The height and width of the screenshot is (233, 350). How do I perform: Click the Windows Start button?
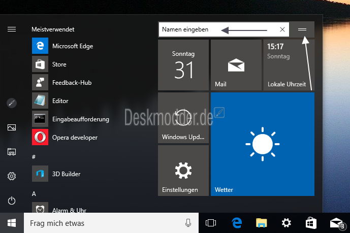(12, 223)
